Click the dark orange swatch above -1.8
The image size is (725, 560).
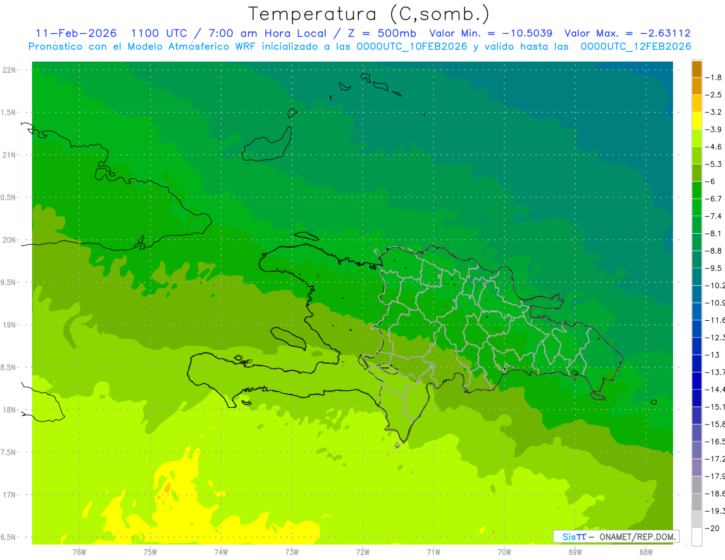coord(697,69)
